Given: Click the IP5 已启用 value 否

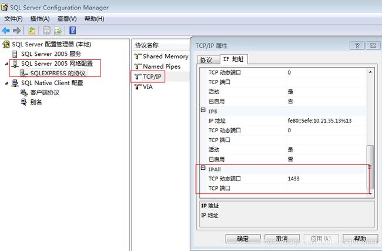Looking at the screenshot, I should (x=290, y=159).
